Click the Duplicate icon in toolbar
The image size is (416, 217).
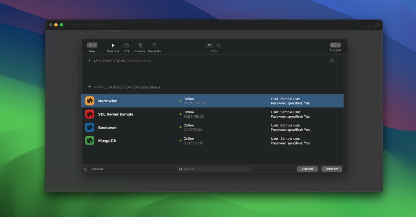154,45
